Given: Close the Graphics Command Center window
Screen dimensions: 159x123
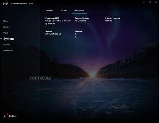Looking at the screenshot, I should tap(156, 2).
